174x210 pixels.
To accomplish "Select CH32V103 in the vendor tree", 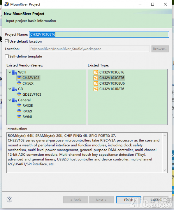I will point(31,78).
